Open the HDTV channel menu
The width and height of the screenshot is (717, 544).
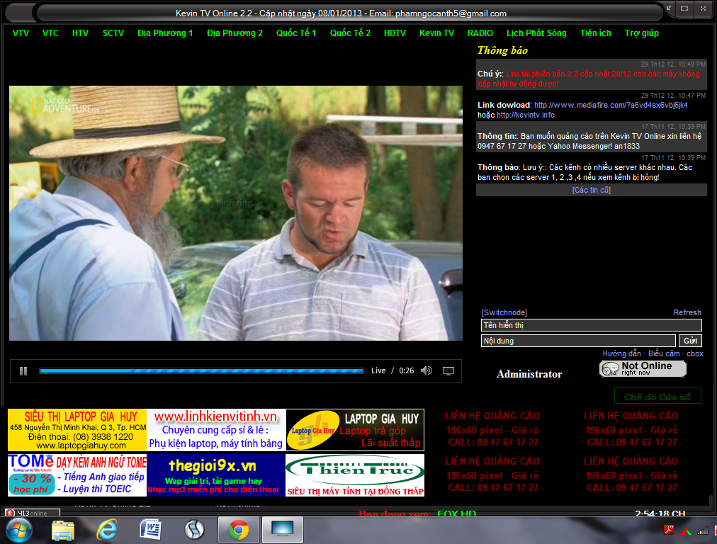tap(395, 33)
